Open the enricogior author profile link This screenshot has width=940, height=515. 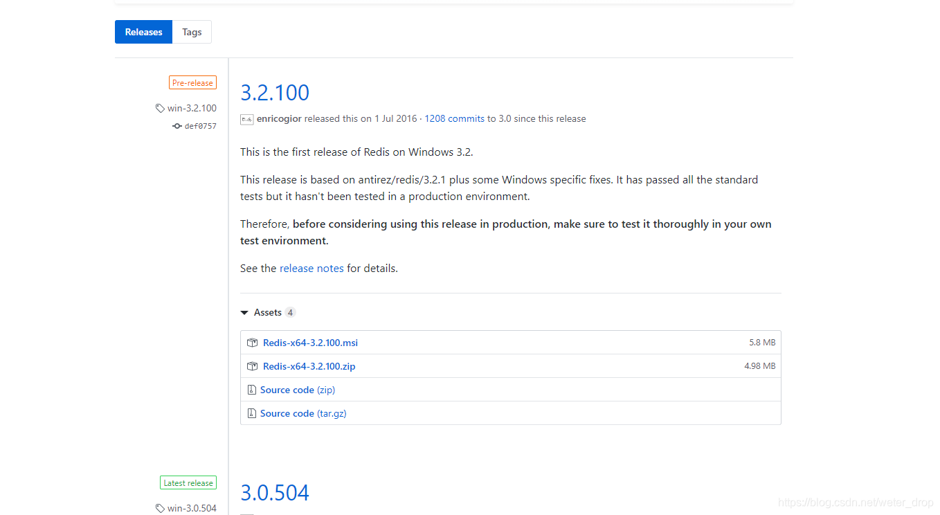point(279,118)
